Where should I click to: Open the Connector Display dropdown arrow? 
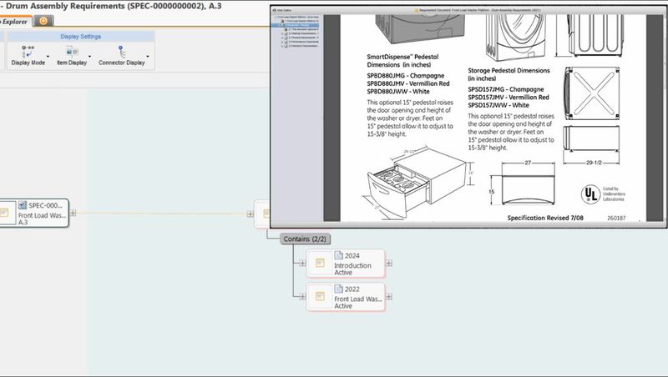149,56
